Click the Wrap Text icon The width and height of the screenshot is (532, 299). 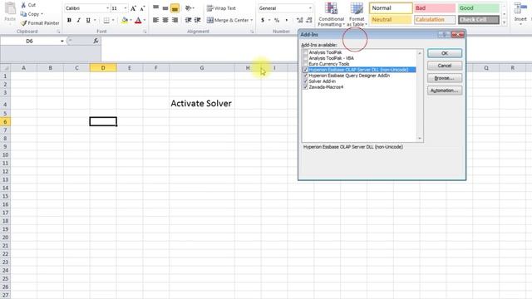coord(210,8)
